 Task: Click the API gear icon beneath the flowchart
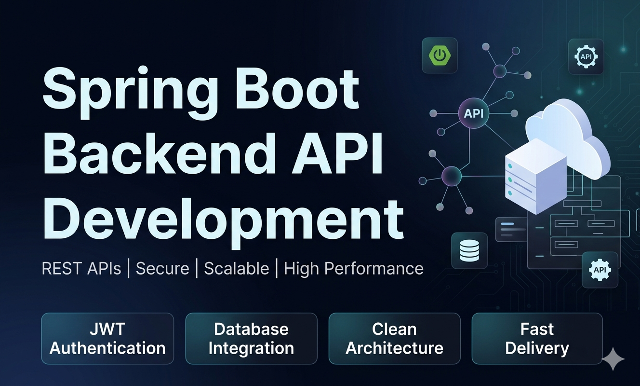(x=600, y=270)
